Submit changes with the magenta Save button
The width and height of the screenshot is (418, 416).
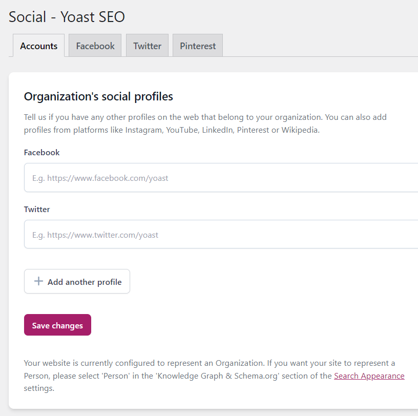(x=57, y=325)
